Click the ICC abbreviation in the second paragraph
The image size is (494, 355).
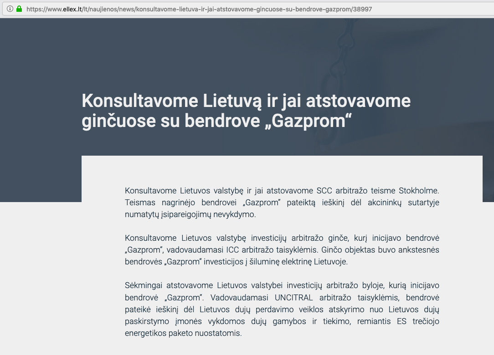point(232,250)
